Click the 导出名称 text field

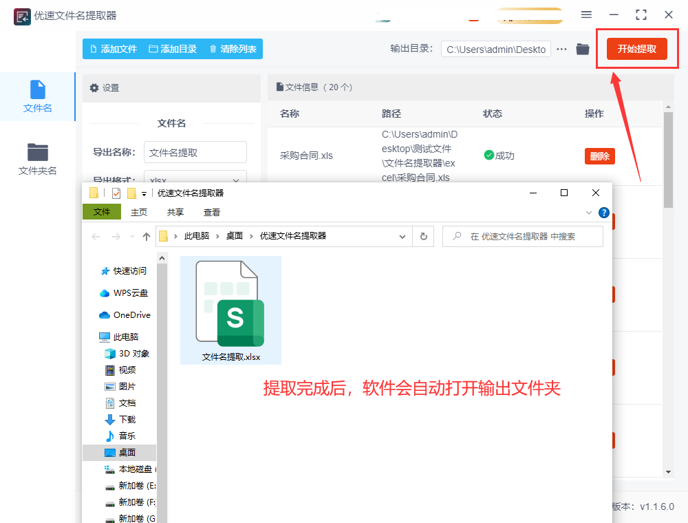(195, 152)
